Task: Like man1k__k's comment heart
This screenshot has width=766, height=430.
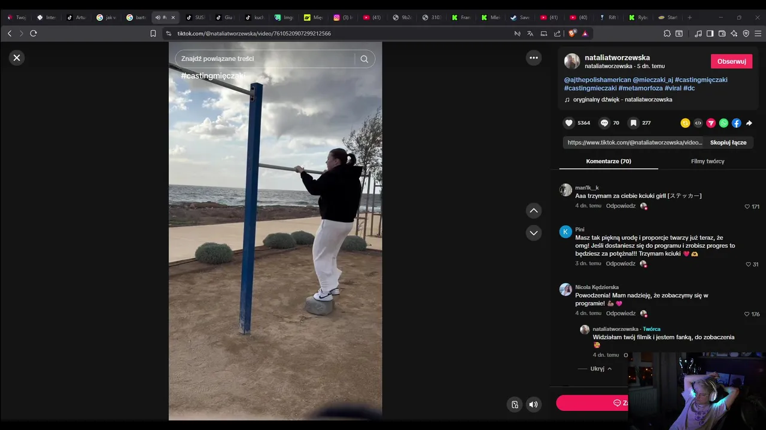Action: [747, 207]
